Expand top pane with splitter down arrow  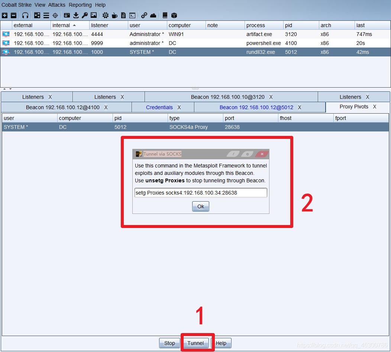[x=10, y=89]
